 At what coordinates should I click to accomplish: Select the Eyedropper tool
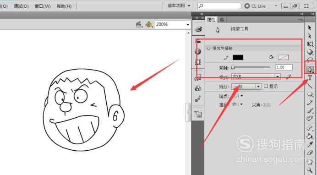310,144
